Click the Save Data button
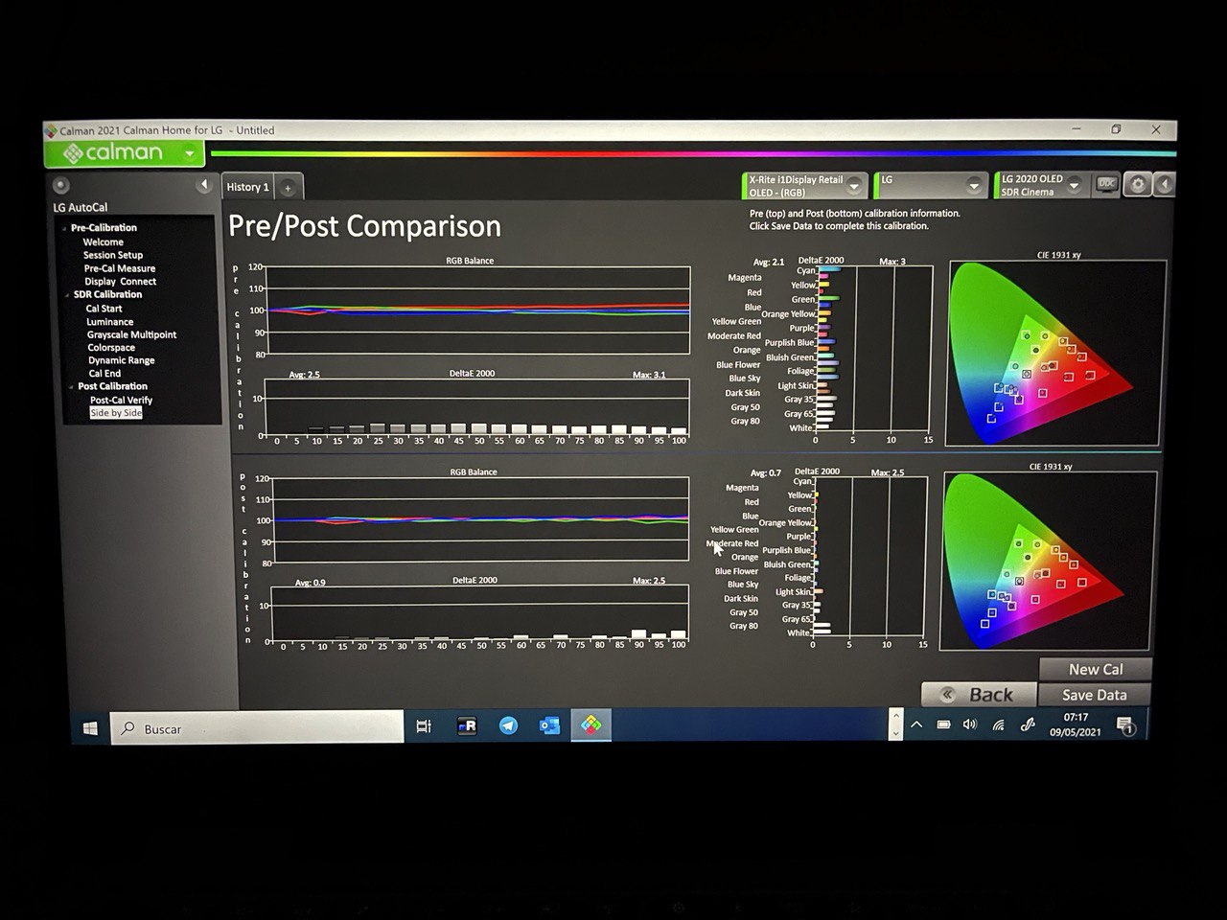 [1094, 695]
